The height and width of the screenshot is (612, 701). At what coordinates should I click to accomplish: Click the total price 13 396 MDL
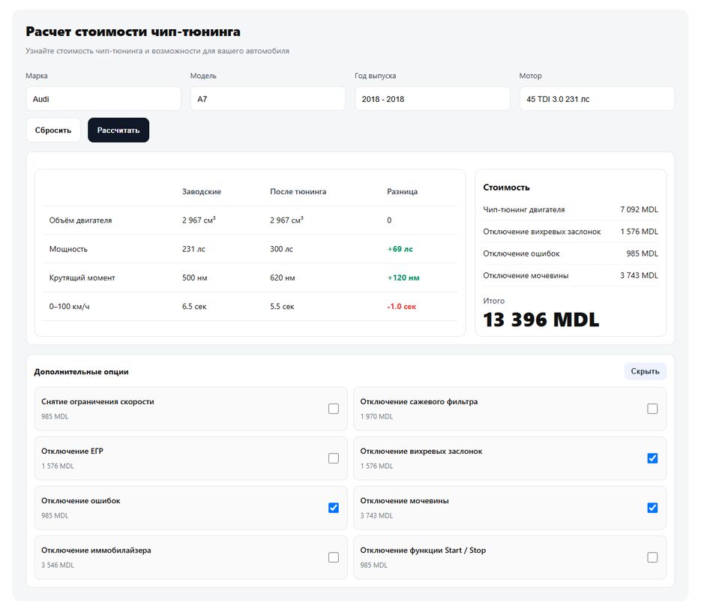(x=541, y=319)
